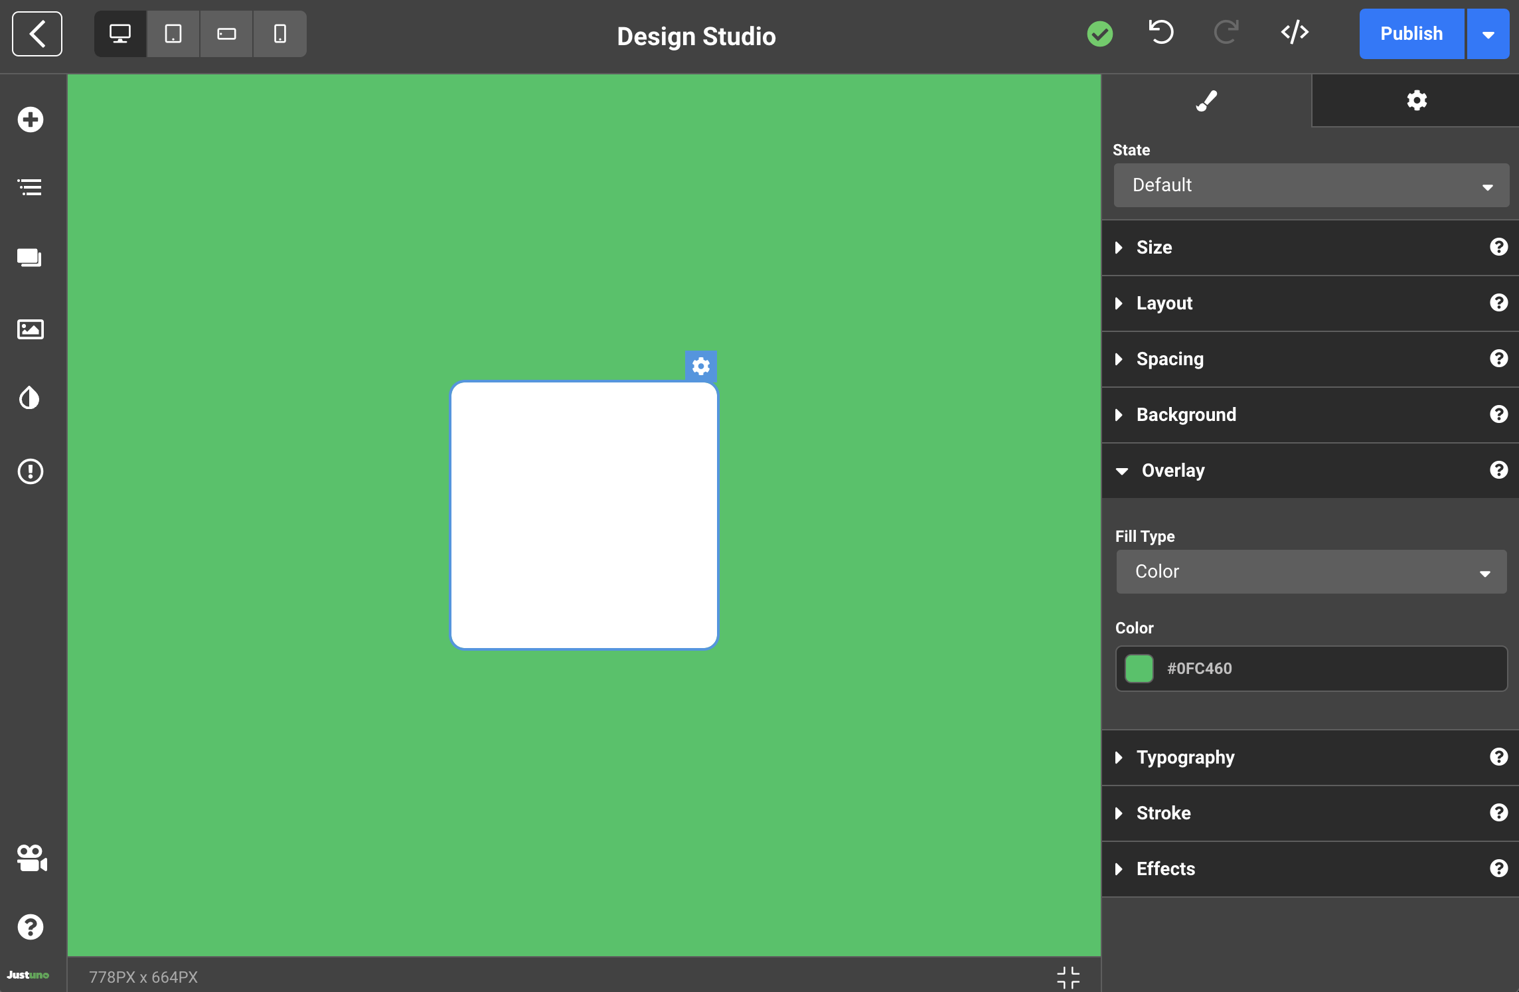This screenshot has height=992, width=1519.
Task: Open the layers list icon in sidebar
Action: [x=31, y=187]
